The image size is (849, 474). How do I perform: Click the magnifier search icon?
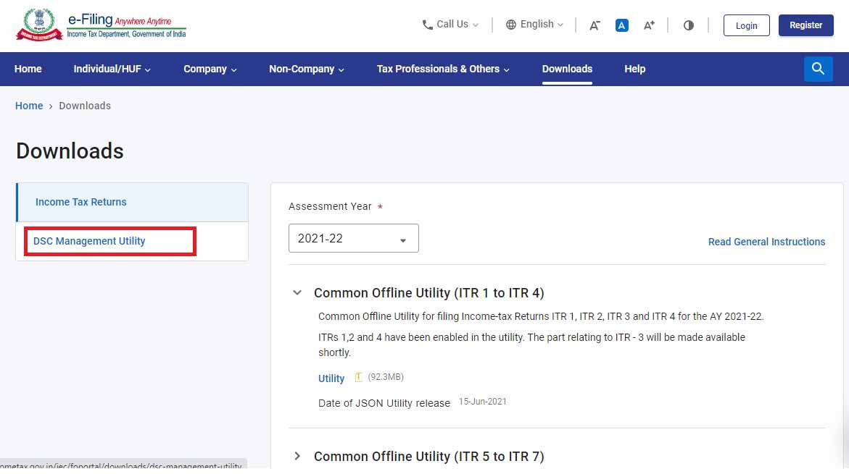tap(818, 69)
